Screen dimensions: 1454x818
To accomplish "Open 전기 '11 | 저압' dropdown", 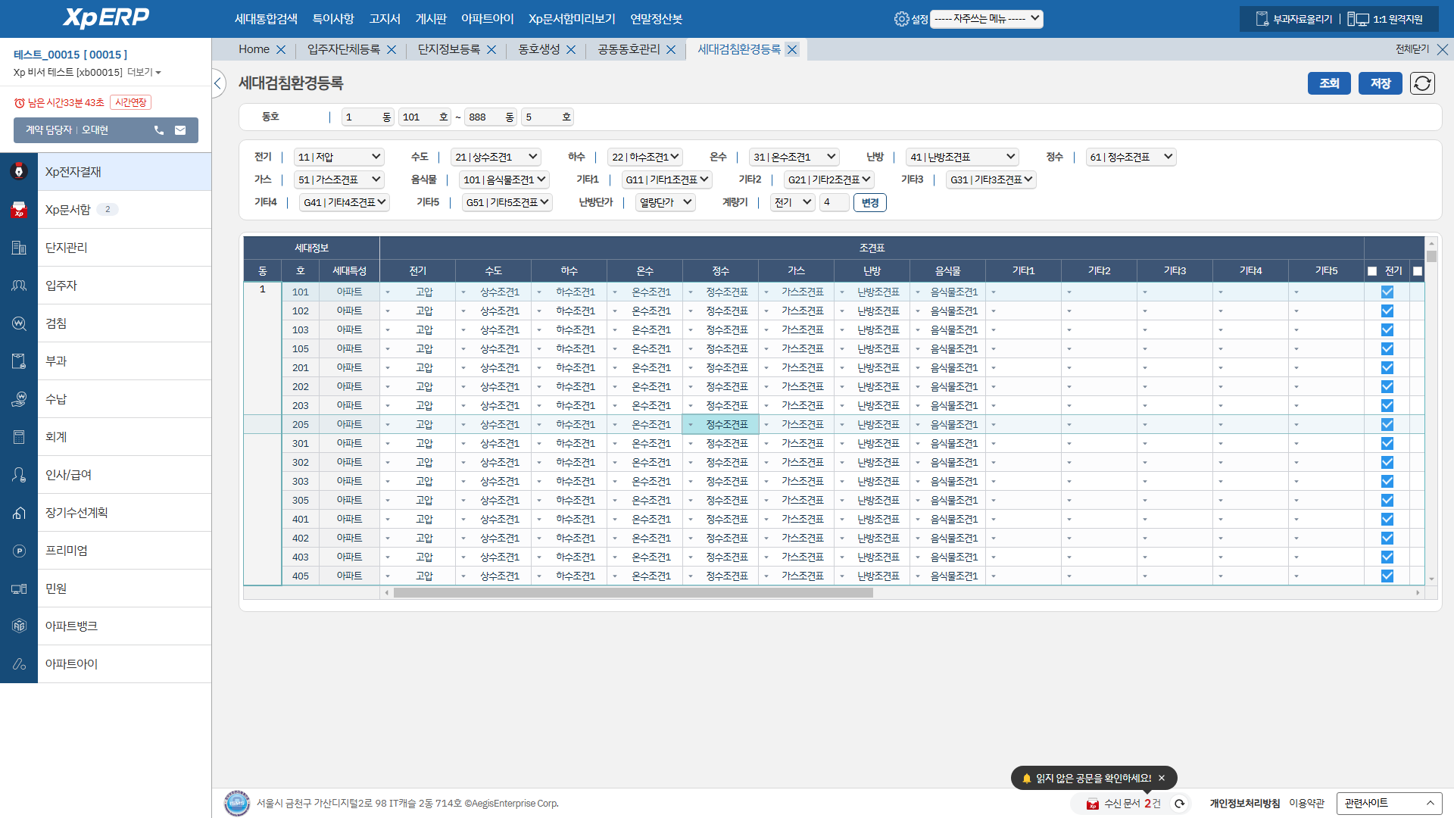I will point(339,157).
